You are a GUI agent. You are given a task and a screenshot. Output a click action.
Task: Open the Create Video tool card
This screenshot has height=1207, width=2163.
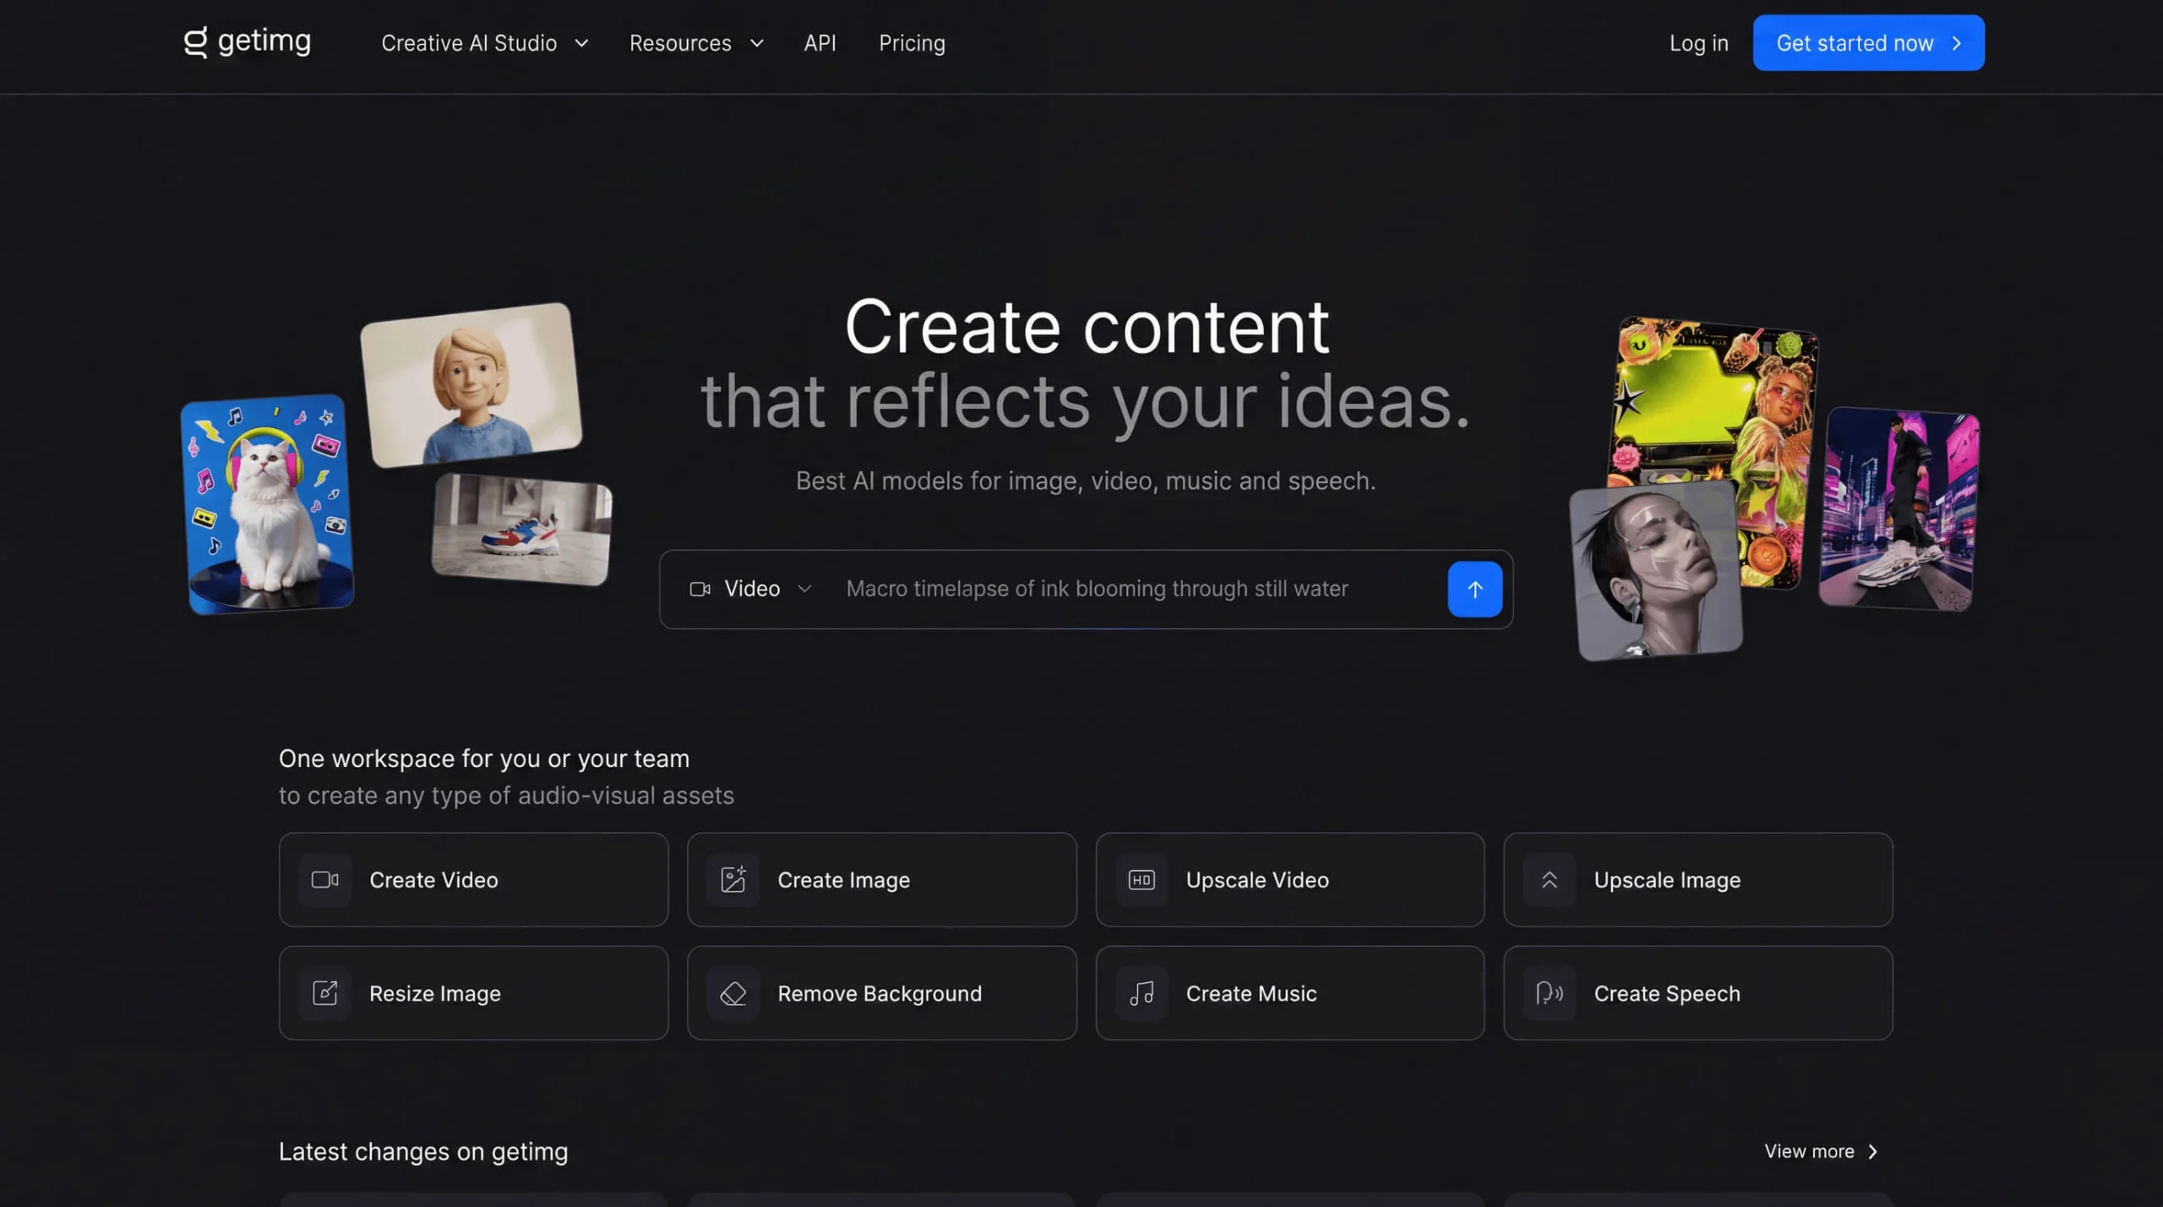[x=473, y=879]
